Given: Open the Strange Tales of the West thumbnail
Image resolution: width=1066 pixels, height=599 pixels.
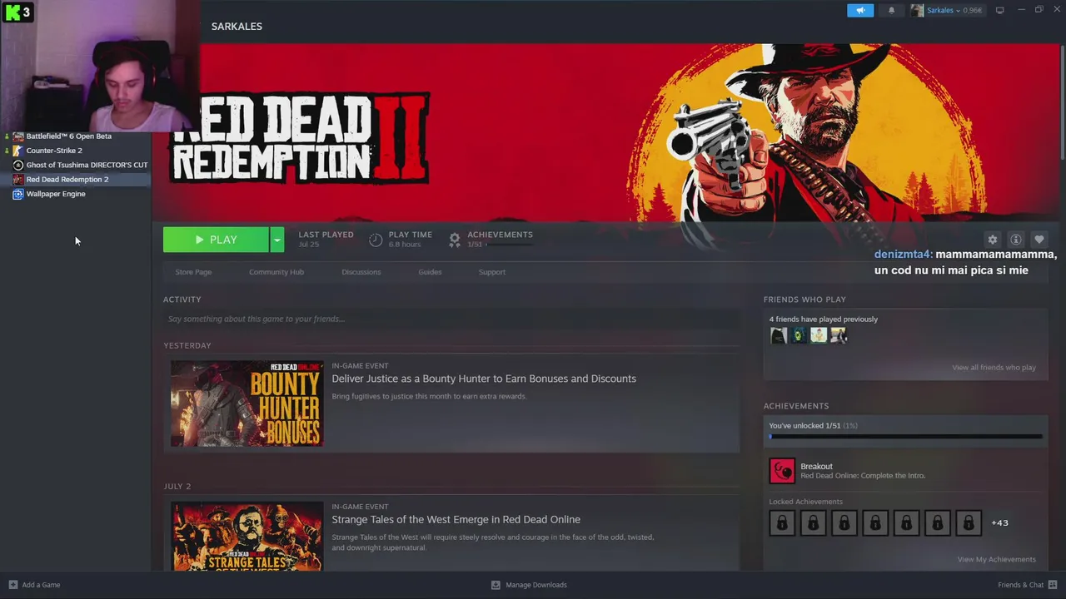Looking at the screenshot, I should click(247, 536).
